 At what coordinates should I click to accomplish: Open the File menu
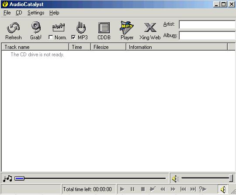click(x=7, y=13)
